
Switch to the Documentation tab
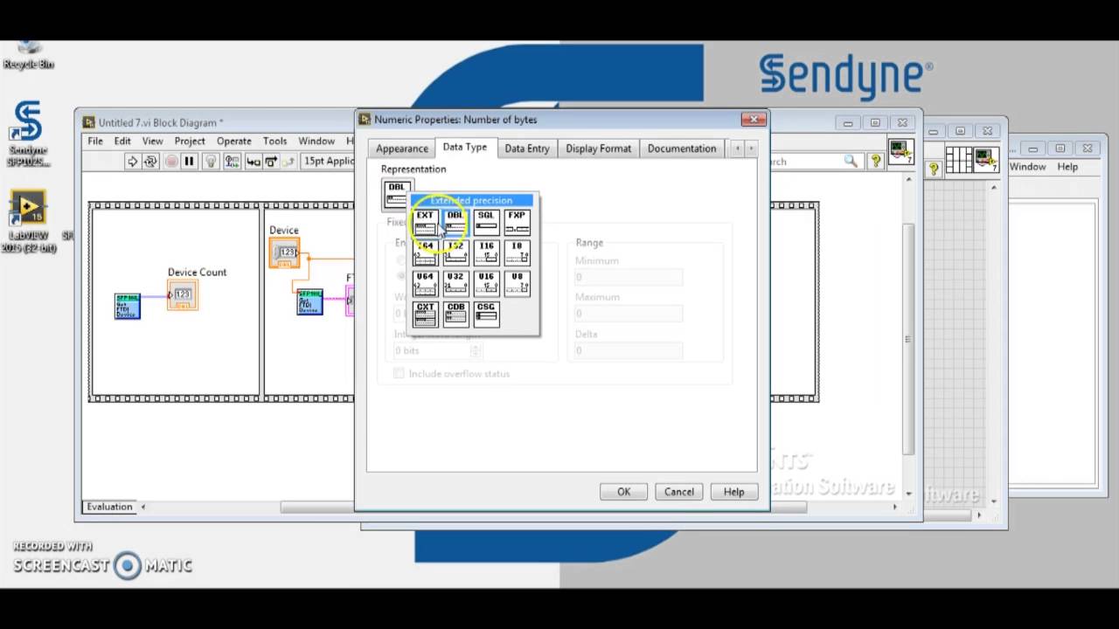[682, 149]
